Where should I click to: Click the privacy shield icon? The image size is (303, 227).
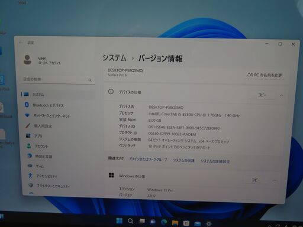[x=31, y=185]
